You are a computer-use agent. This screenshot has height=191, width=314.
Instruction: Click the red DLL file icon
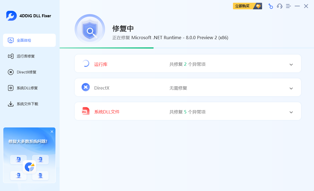click(86, 111)
